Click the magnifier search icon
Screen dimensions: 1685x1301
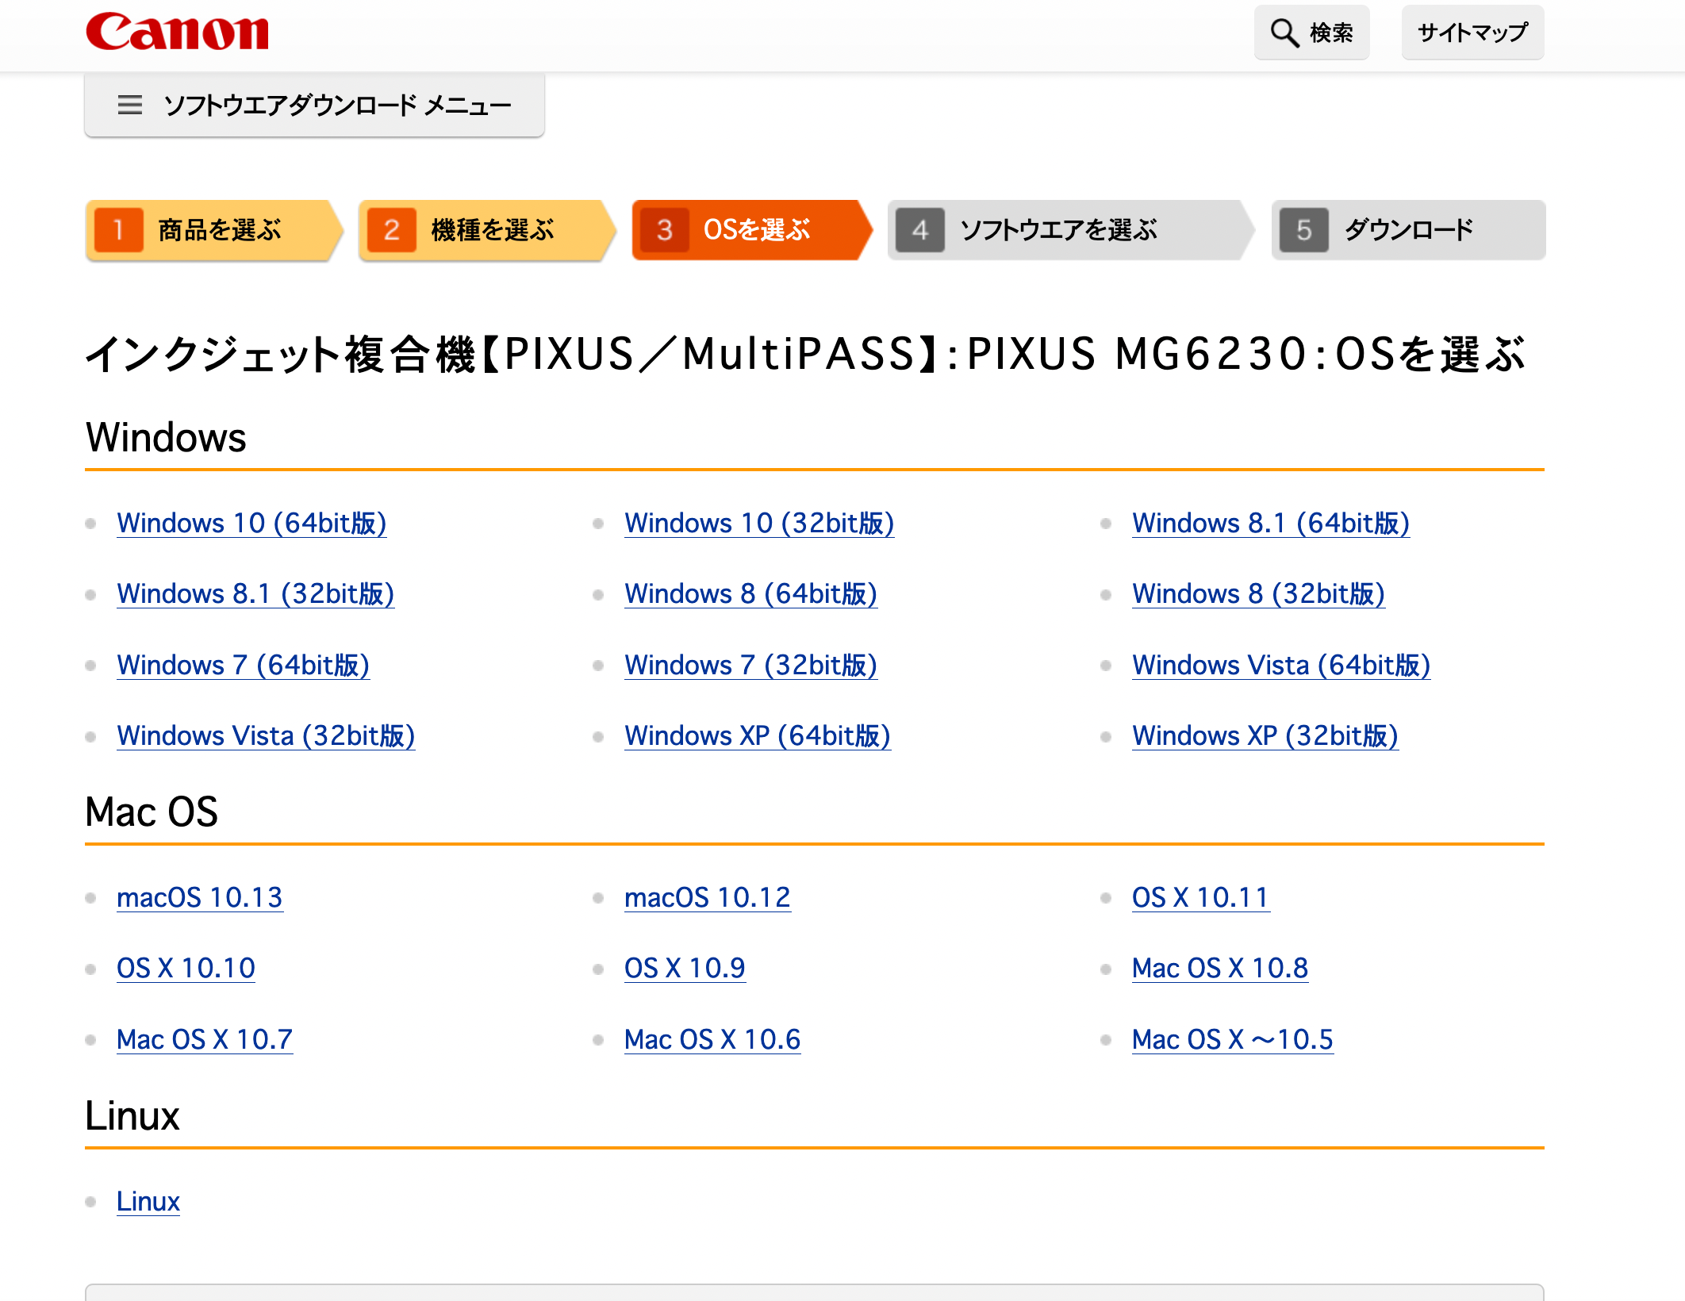tap(1284, 33)
